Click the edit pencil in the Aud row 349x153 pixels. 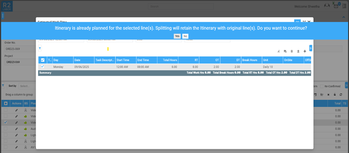pos(17,129)
